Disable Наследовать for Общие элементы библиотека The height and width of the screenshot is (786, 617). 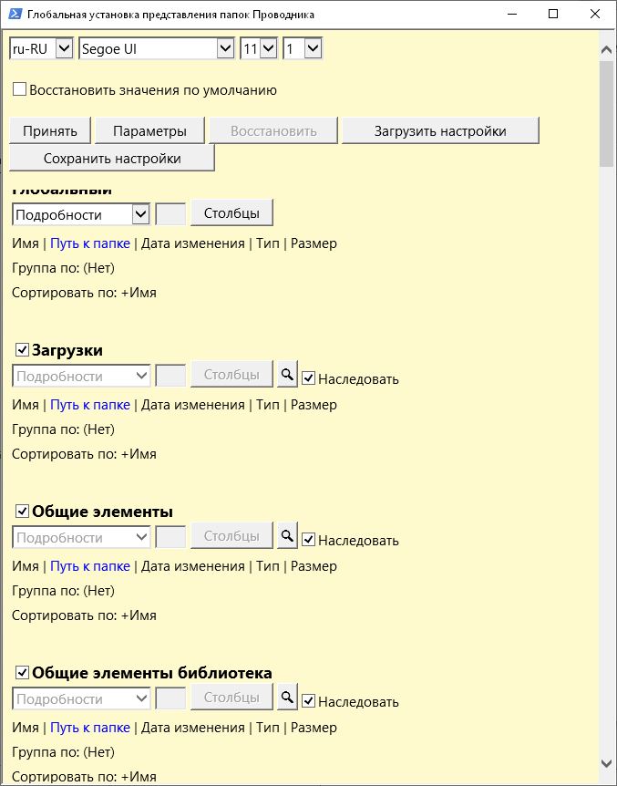coord(308,702)
